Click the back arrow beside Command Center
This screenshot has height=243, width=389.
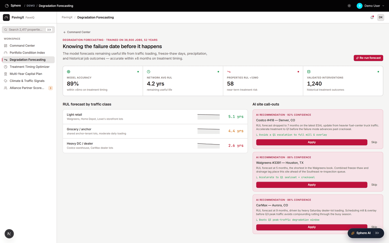(64, 32)
